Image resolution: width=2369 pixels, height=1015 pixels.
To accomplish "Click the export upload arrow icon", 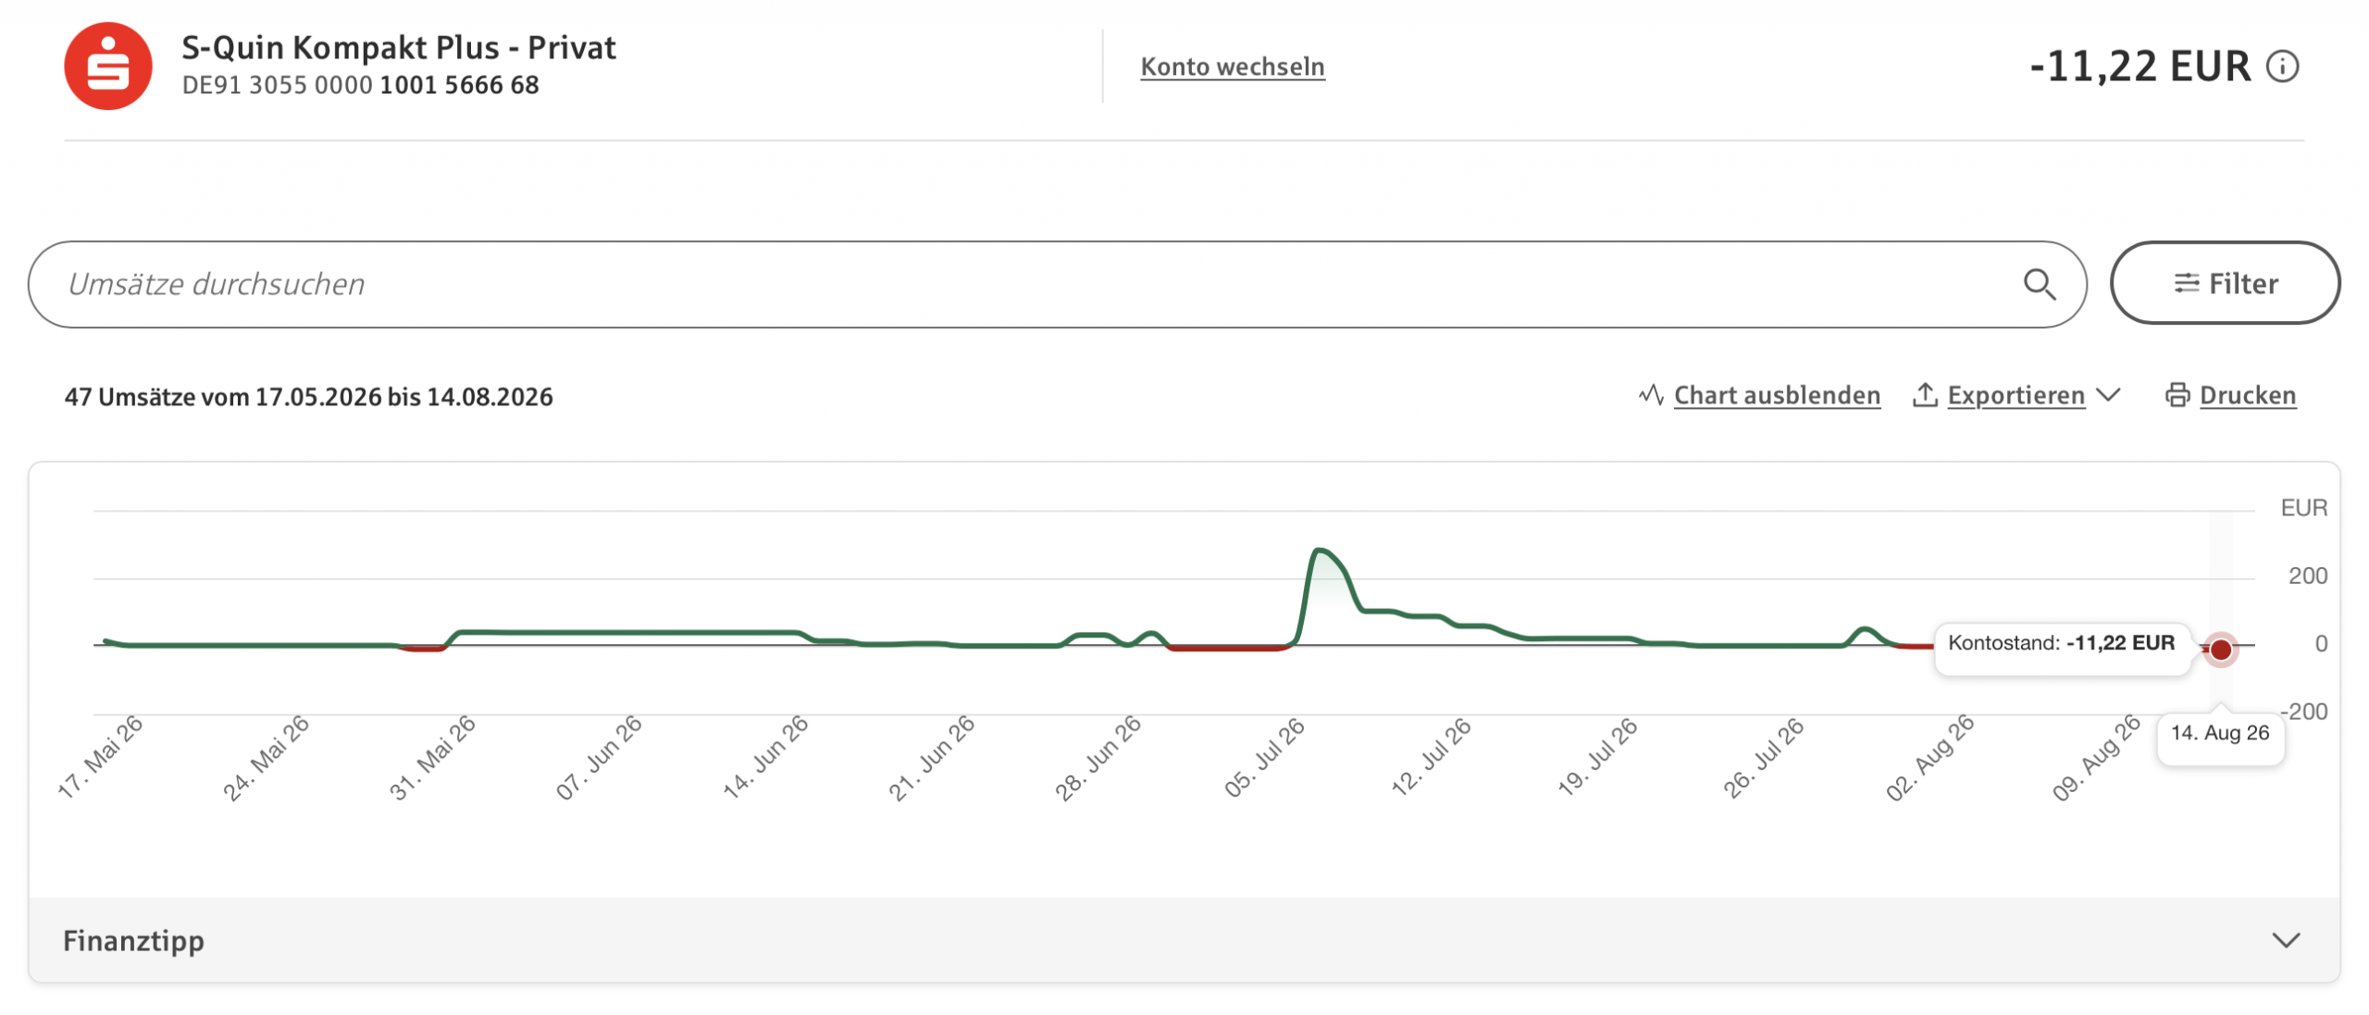I will [1925, 395].
